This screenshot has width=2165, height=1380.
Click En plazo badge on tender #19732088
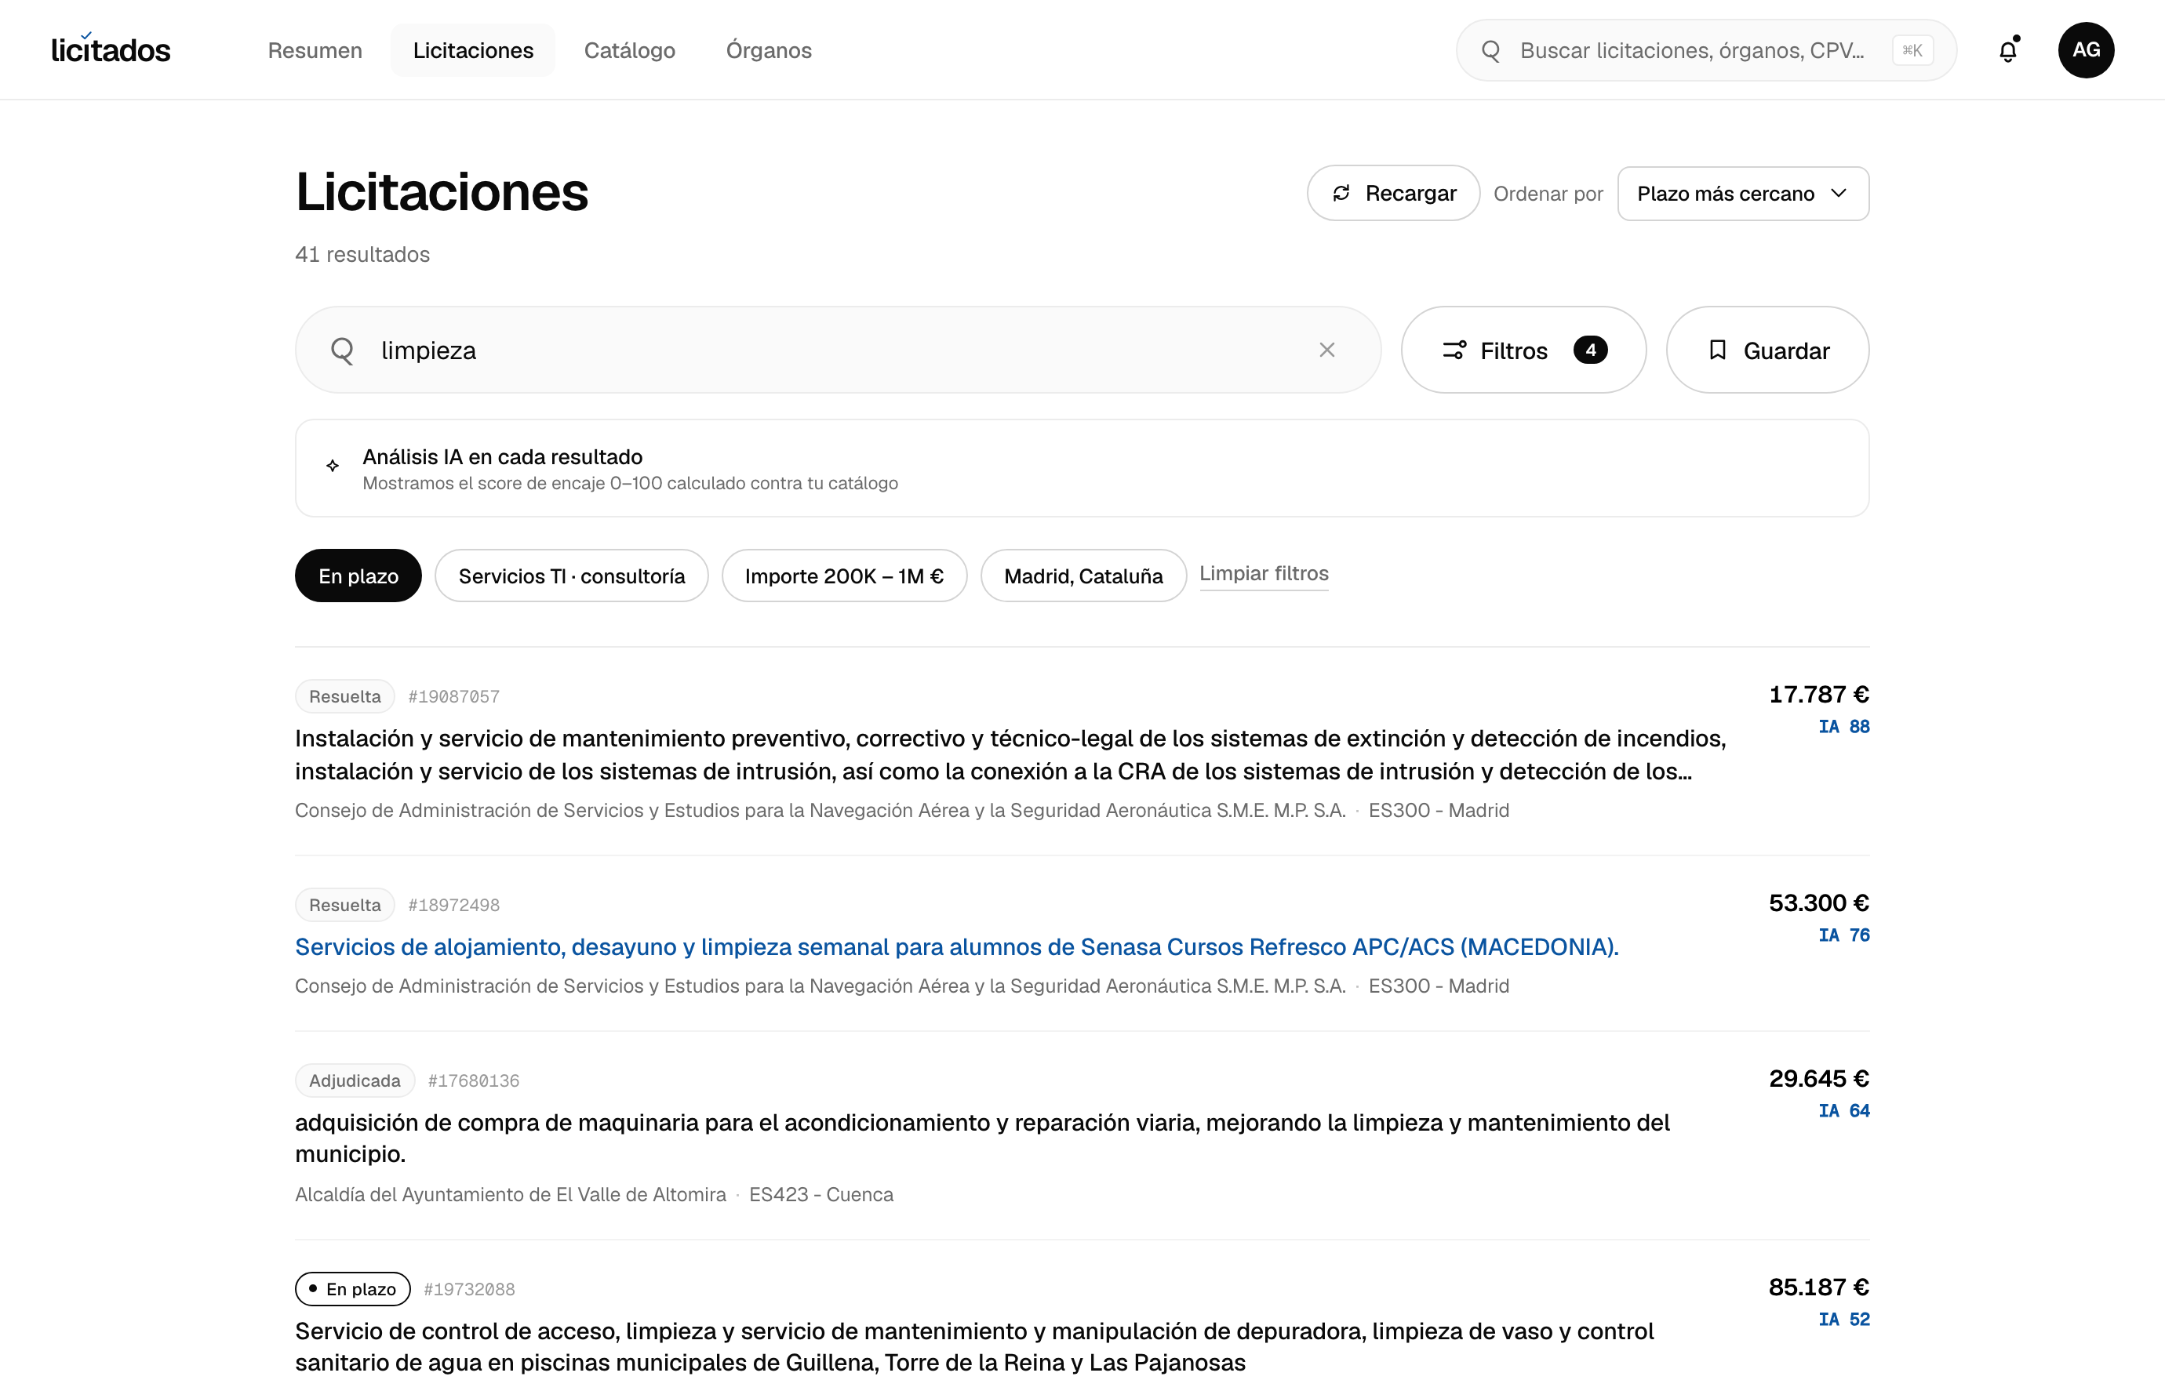(x=352, y=1289)
